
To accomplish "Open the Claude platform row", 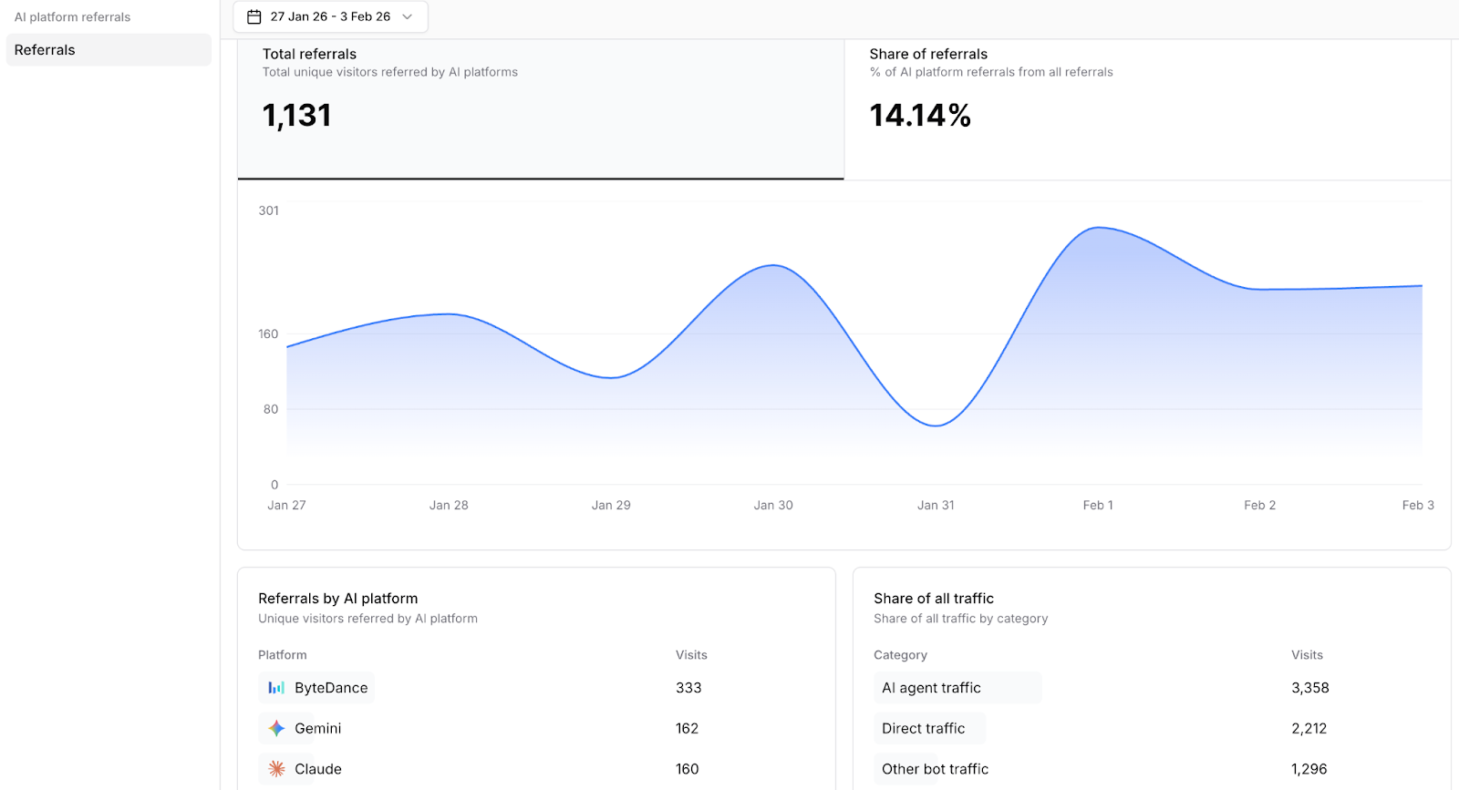I will 317,769.
